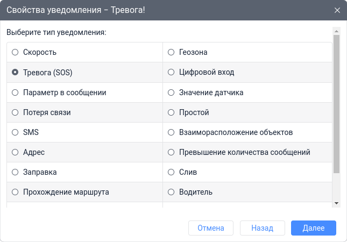Select Превышение количества сообщений option
347x242 pixels.
pos(171,152)
